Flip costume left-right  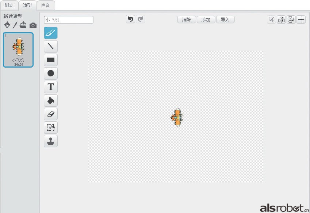coord(281,20)
